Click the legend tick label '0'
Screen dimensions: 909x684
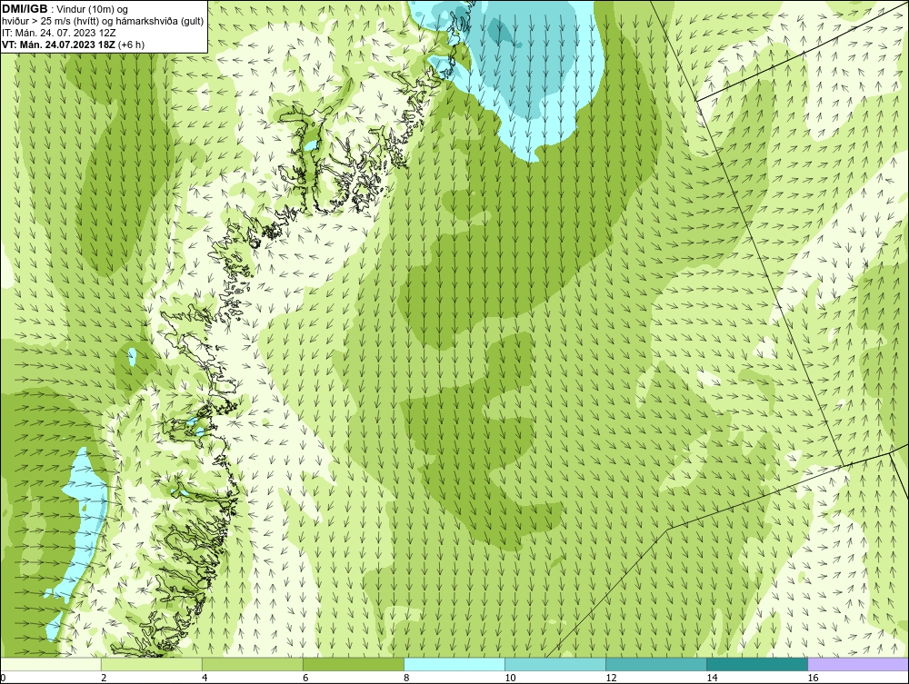(3, 678)
